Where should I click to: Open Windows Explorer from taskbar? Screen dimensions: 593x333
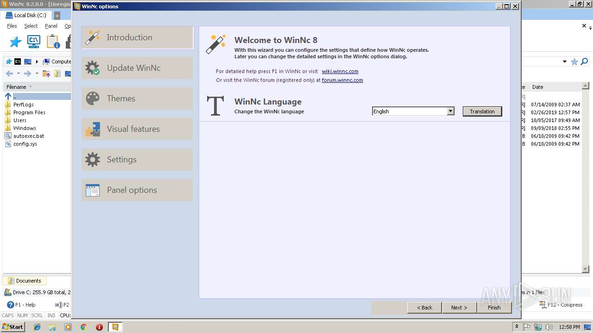52,327
